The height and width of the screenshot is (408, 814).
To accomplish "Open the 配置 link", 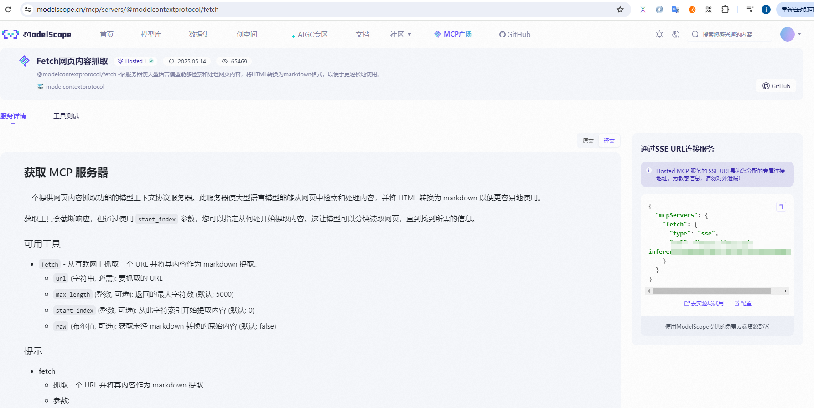I will pos(743,303).
